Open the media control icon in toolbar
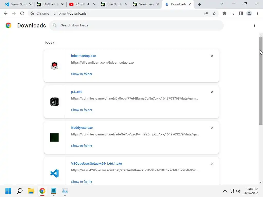The height and width of the screenshot is (197, 263). click(232, 13)
